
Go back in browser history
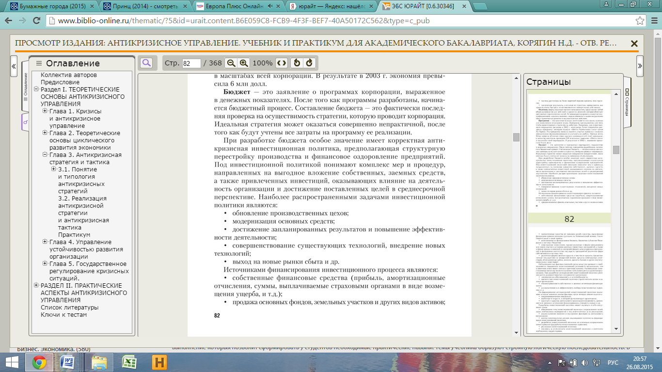pyautogui.click(x=9, y=21)
